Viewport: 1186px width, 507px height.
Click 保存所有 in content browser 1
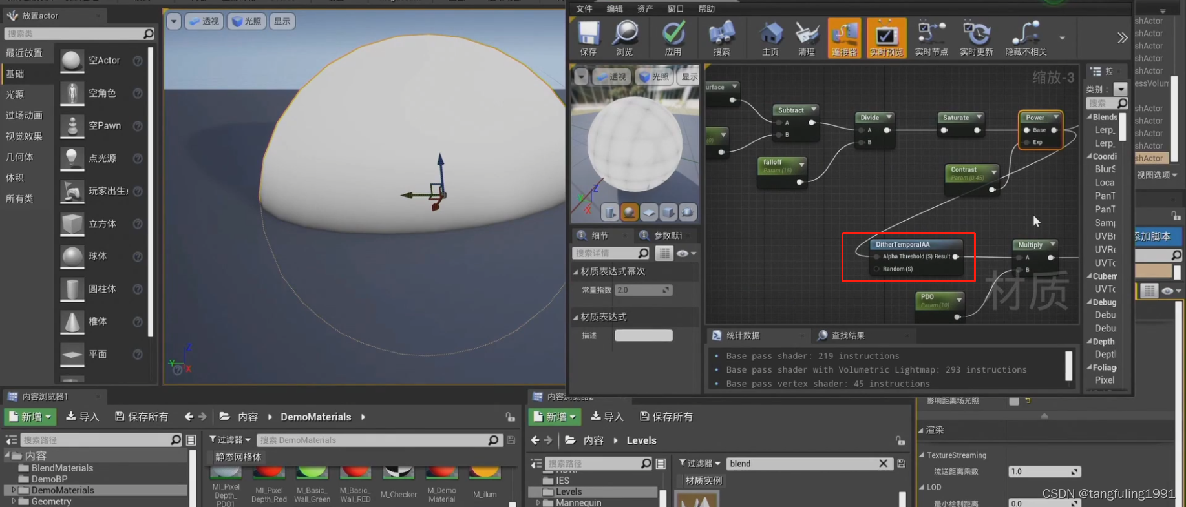(x=142, y=417)
